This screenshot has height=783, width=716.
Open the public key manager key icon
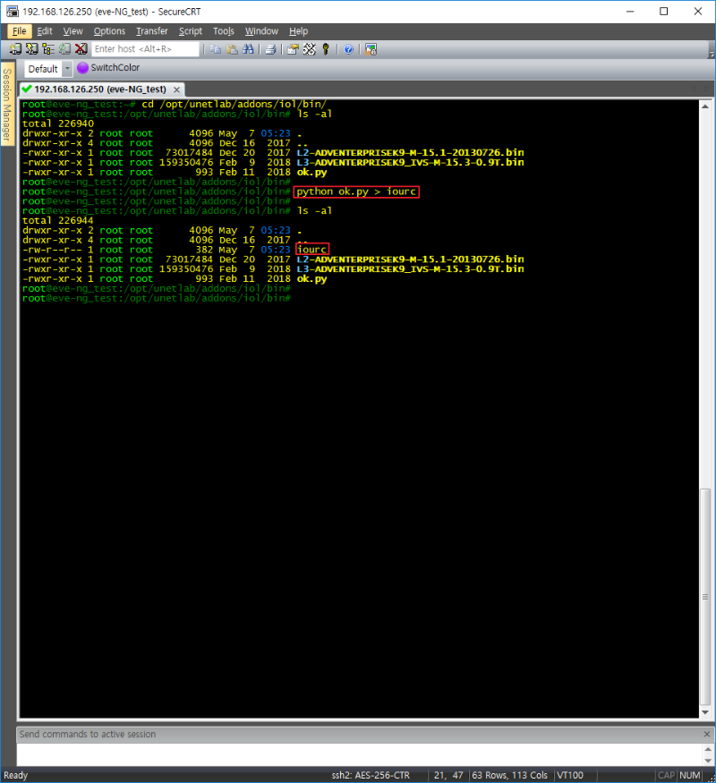tap(326, 49)
